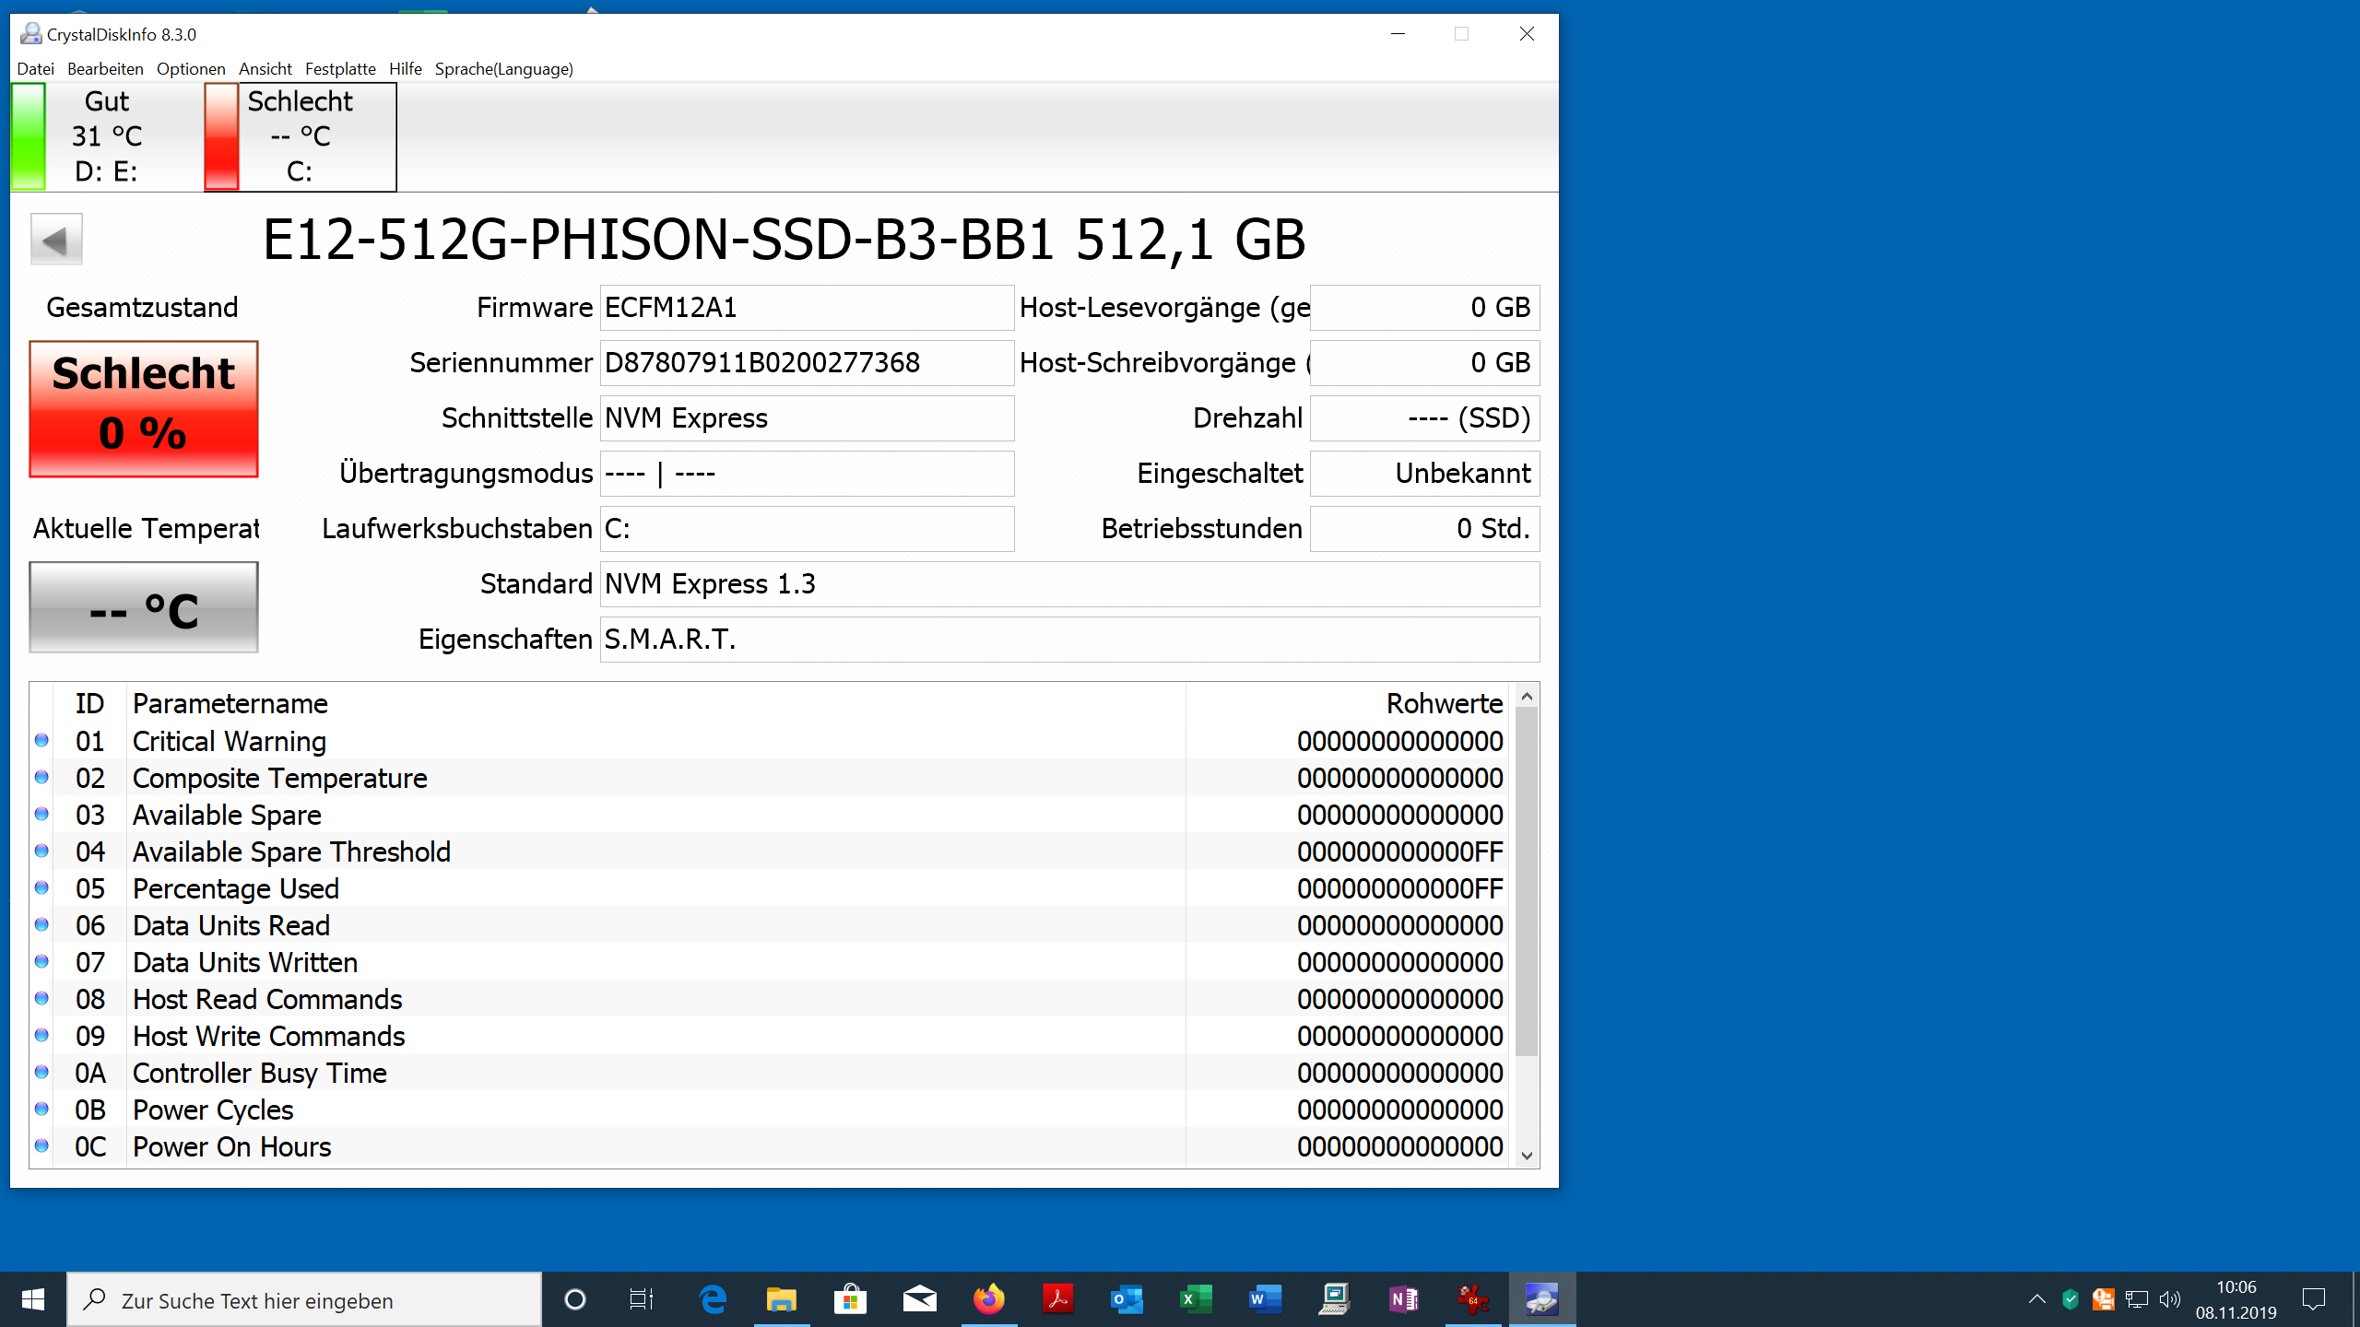Viewport: 2360px width, 1327px height.
Task: Click the Seriennummer field
Action: click(x=807, y=363)
